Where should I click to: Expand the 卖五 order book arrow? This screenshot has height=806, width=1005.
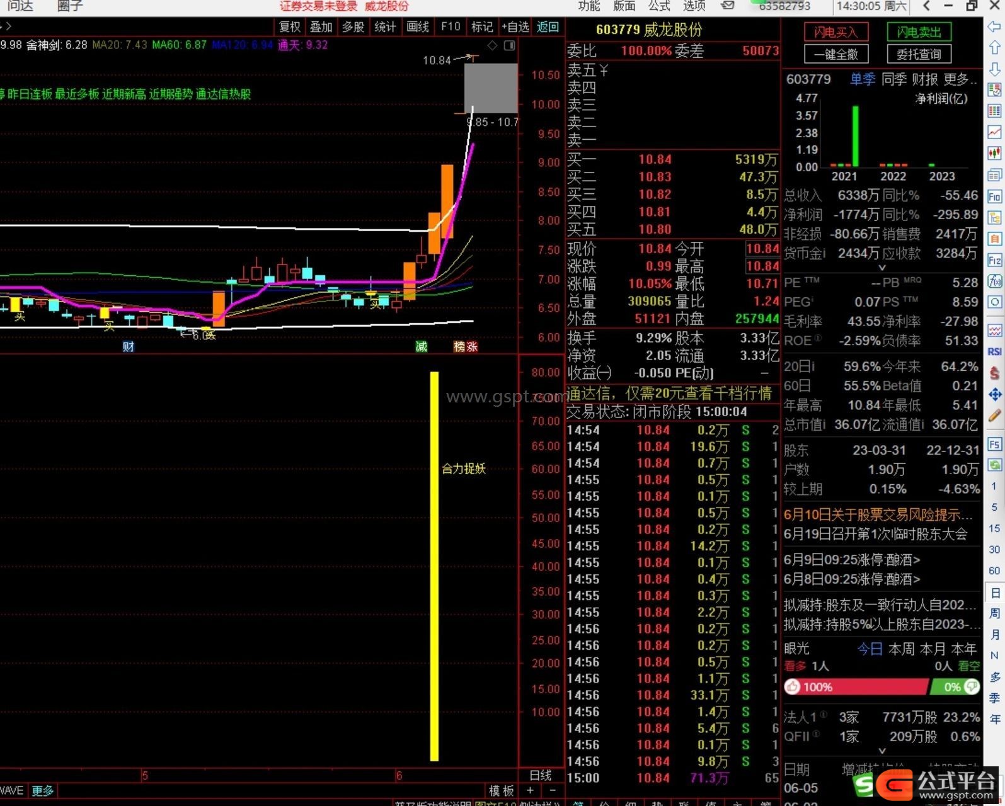pyautogui.click(x=604, y=71)
